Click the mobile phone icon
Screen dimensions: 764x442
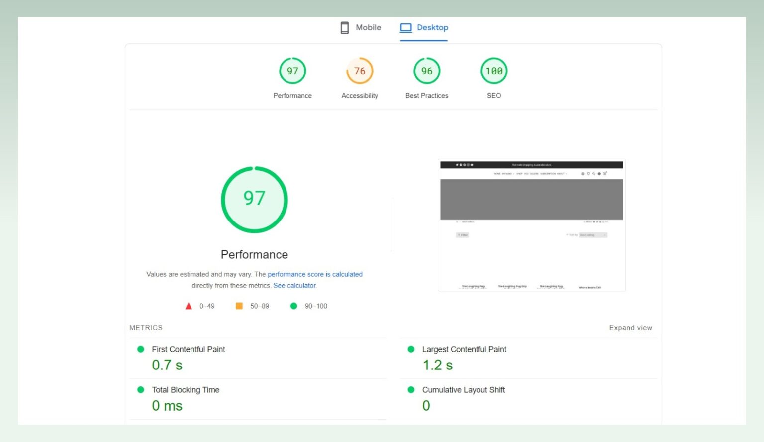pyautogui.click(x=345, y=28)
